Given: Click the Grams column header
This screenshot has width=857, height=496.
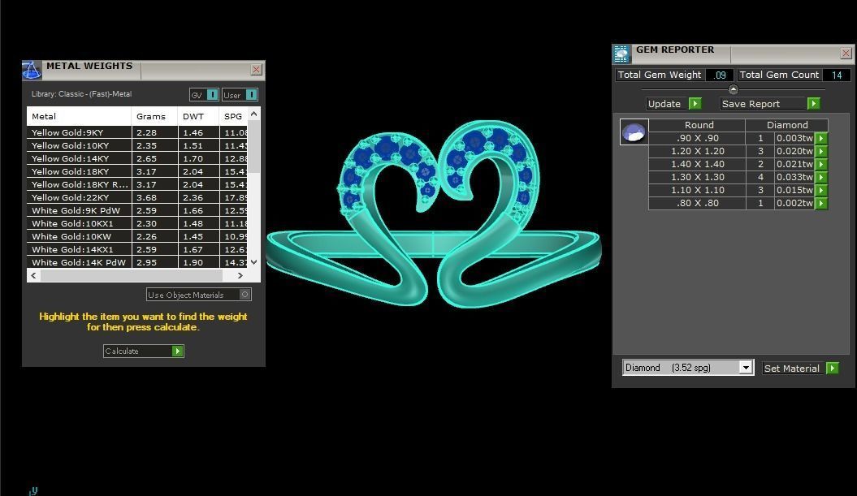Looking at the screenshot, I should tap(154, 116).
